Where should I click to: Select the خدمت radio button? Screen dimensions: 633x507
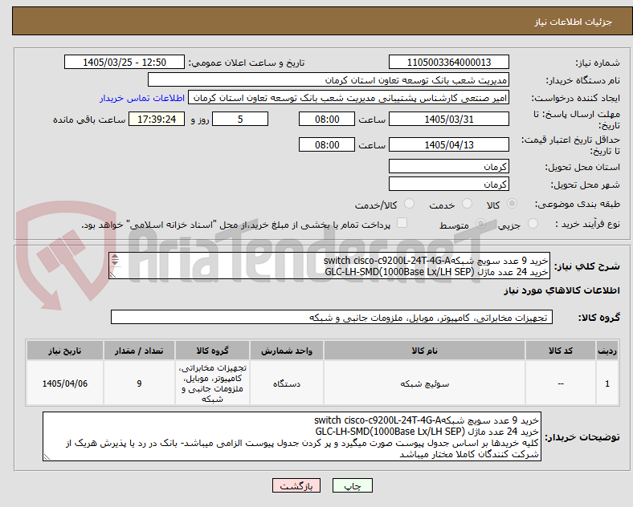pos(467,204)
